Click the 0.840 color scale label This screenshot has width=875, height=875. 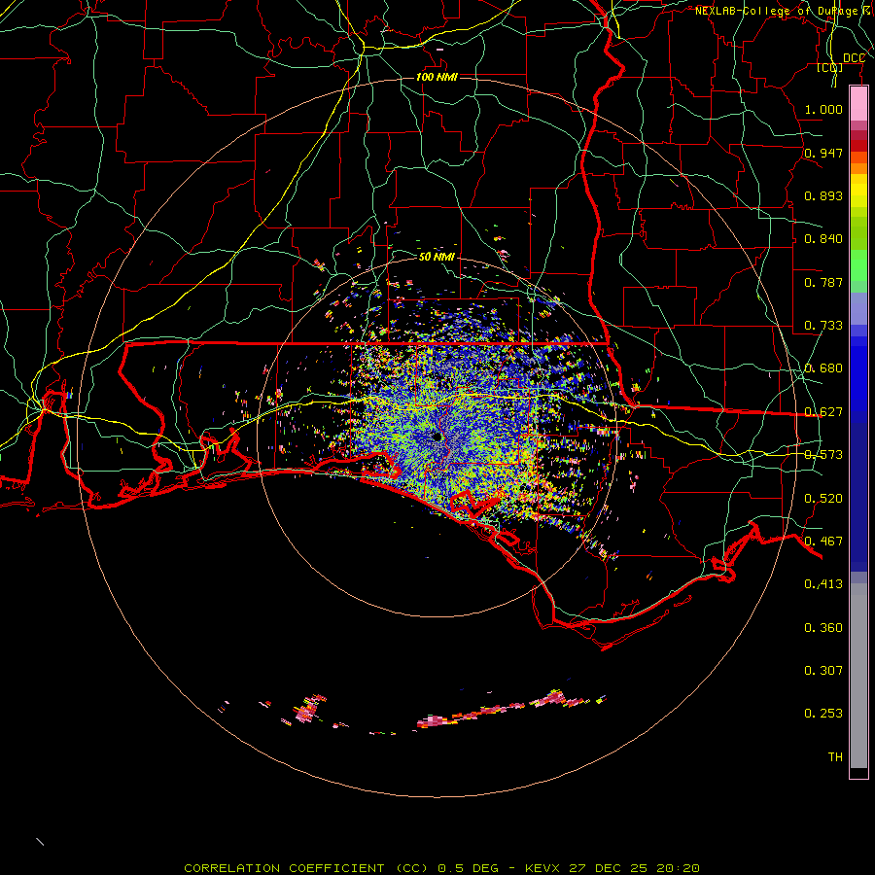point(823,238)
